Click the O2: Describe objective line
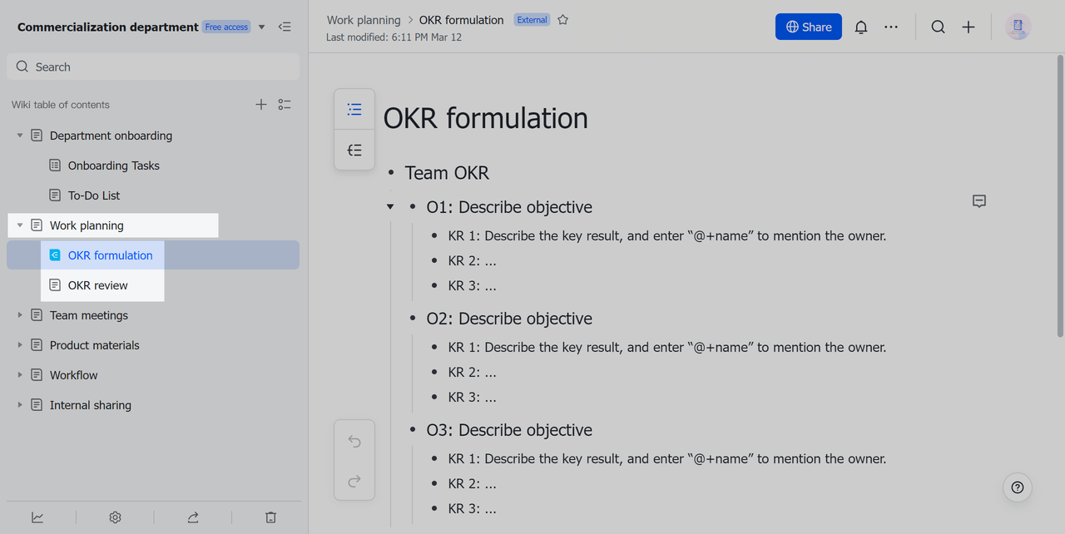 (x=509, y=319)
